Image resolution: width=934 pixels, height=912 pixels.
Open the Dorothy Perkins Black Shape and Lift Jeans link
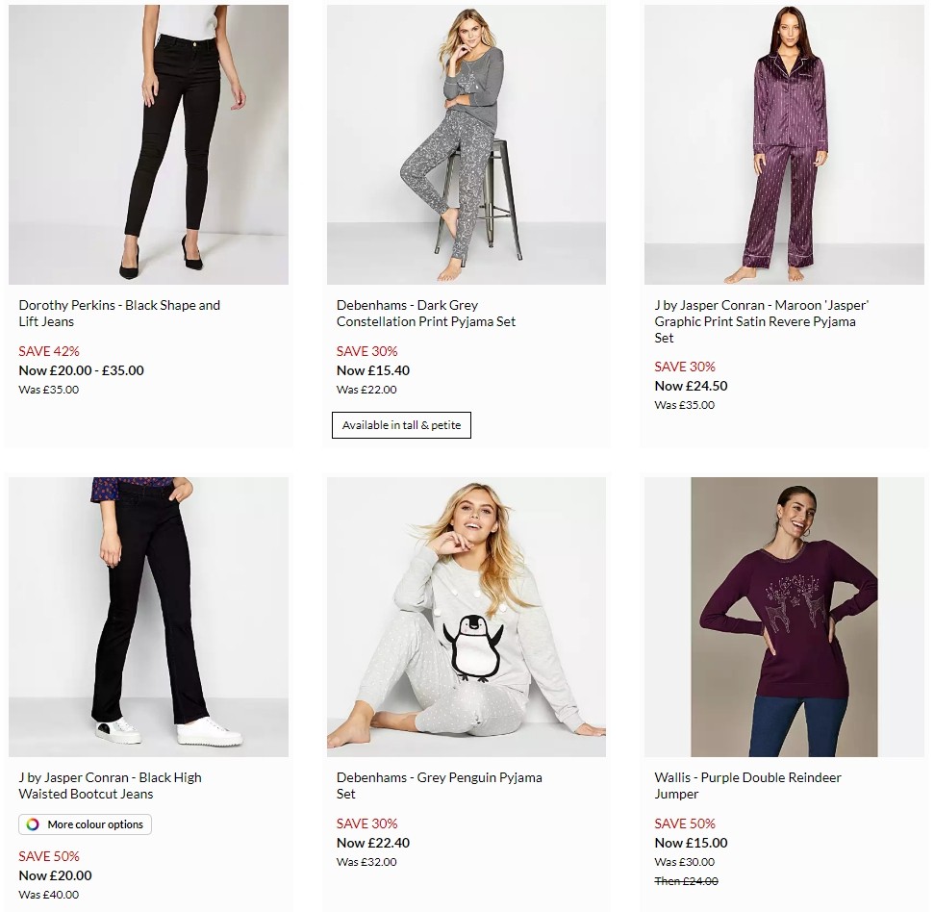coord(119,313)
